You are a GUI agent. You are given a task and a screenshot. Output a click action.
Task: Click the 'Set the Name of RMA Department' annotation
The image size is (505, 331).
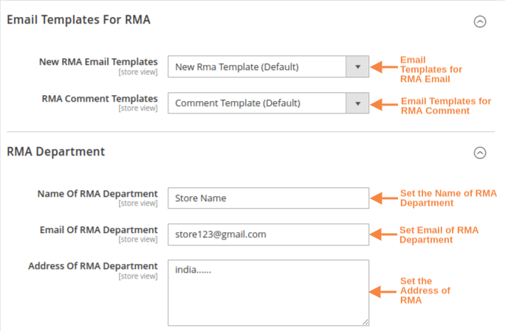pos(448,198)
